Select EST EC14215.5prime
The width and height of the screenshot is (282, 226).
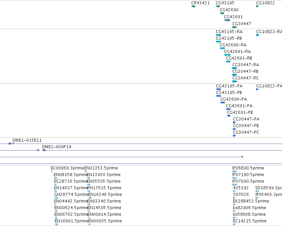tap(250, 221)
